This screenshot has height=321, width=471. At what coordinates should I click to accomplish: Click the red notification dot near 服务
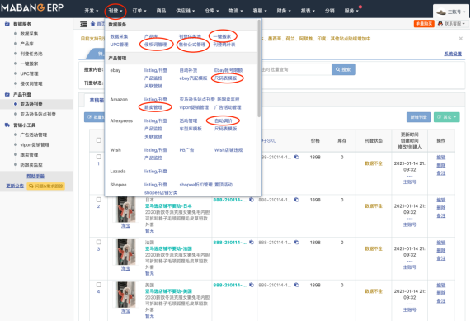[x=360, y=7]
